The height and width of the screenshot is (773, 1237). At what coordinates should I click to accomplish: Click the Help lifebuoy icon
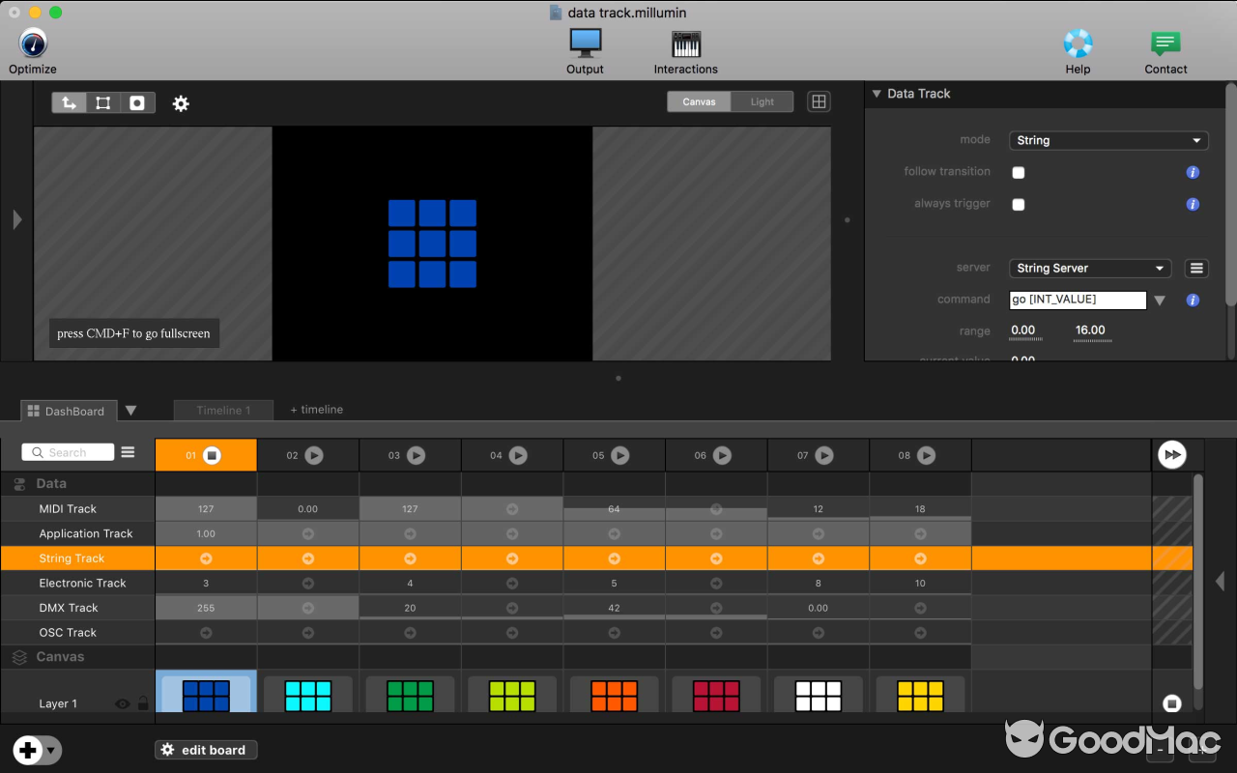point(1078,43)
